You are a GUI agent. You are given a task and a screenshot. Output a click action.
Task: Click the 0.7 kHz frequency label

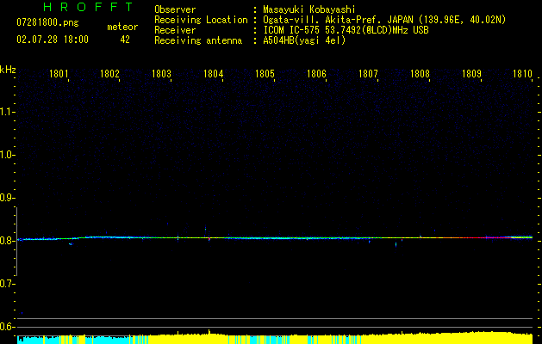click(7, 284)
